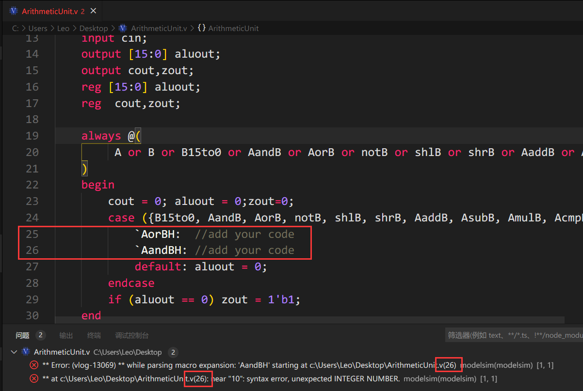Click the "`AorBH:" macro on line 25
The image size is (583, 391).
[158, 234]
